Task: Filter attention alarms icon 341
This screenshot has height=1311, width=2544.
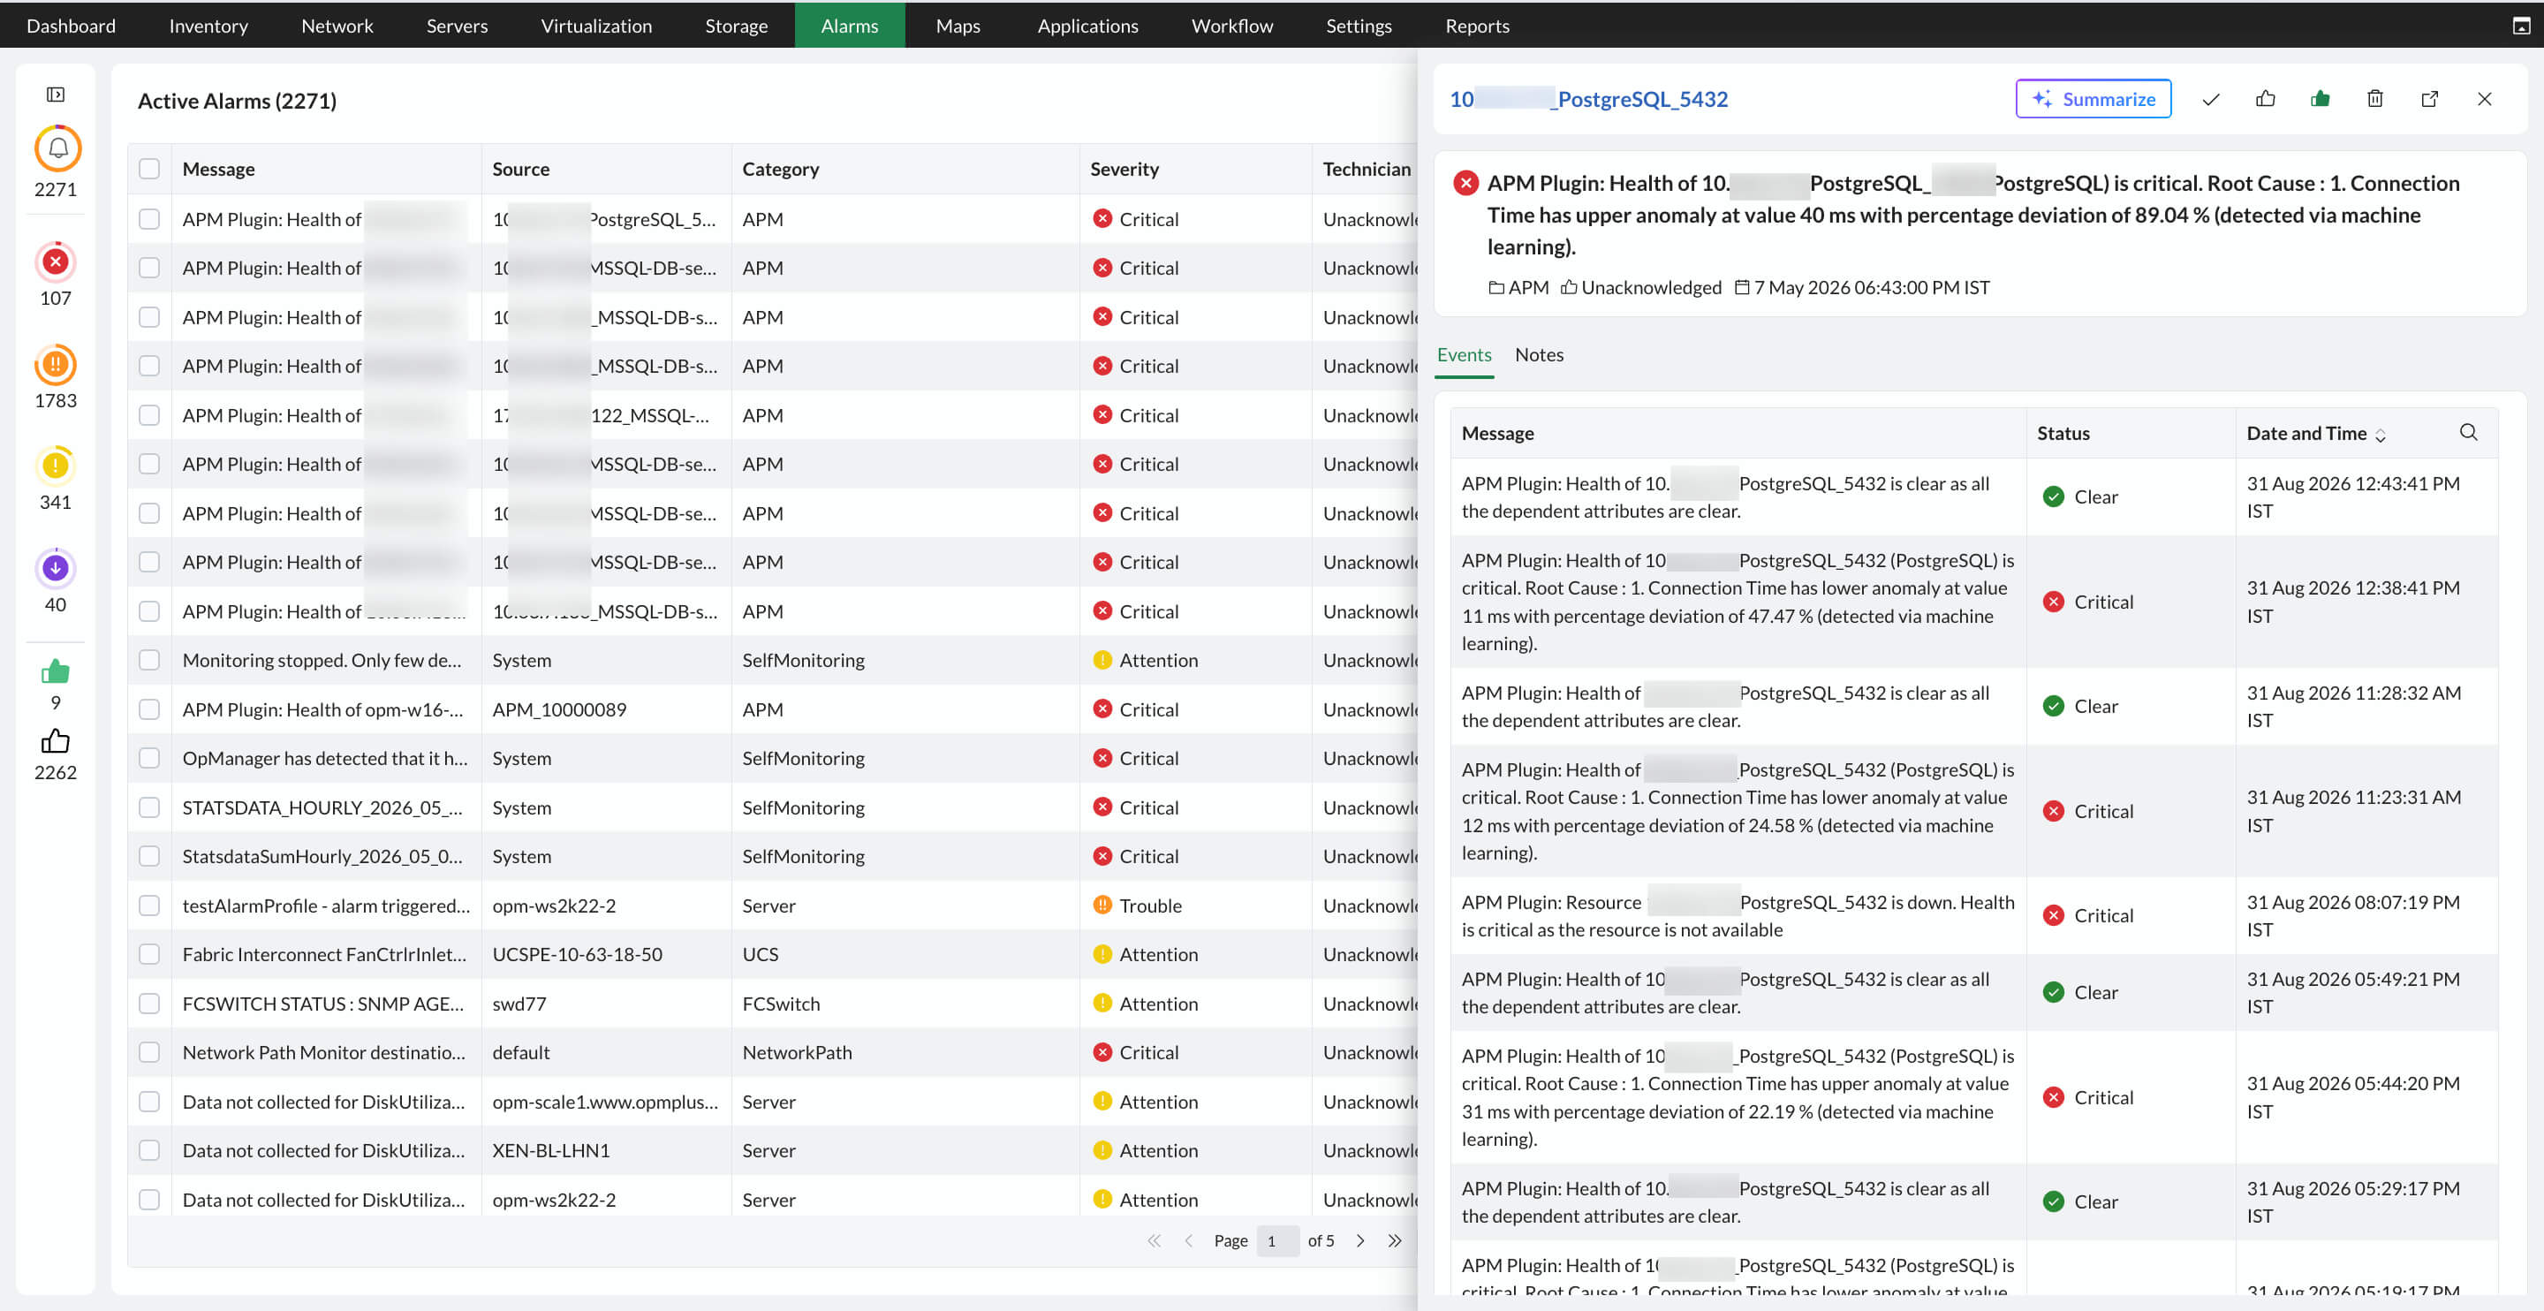Action: point(56,466)
